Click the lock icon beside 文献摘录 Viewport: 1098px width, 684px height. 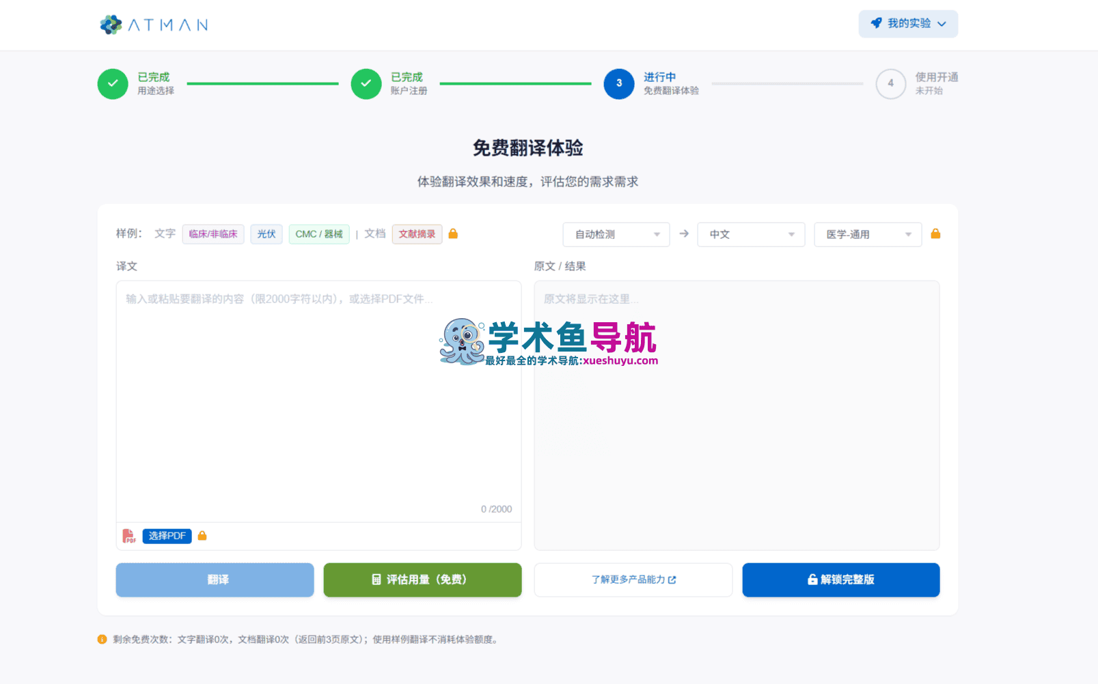pyautogui.click(x=453, y=233)
